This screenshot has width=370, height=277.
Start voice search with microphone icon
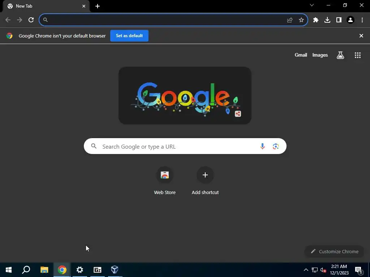coord(262,146)
